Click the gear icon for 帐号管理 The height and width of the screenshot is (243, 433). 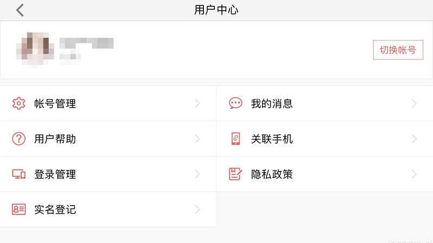[19, 103]
